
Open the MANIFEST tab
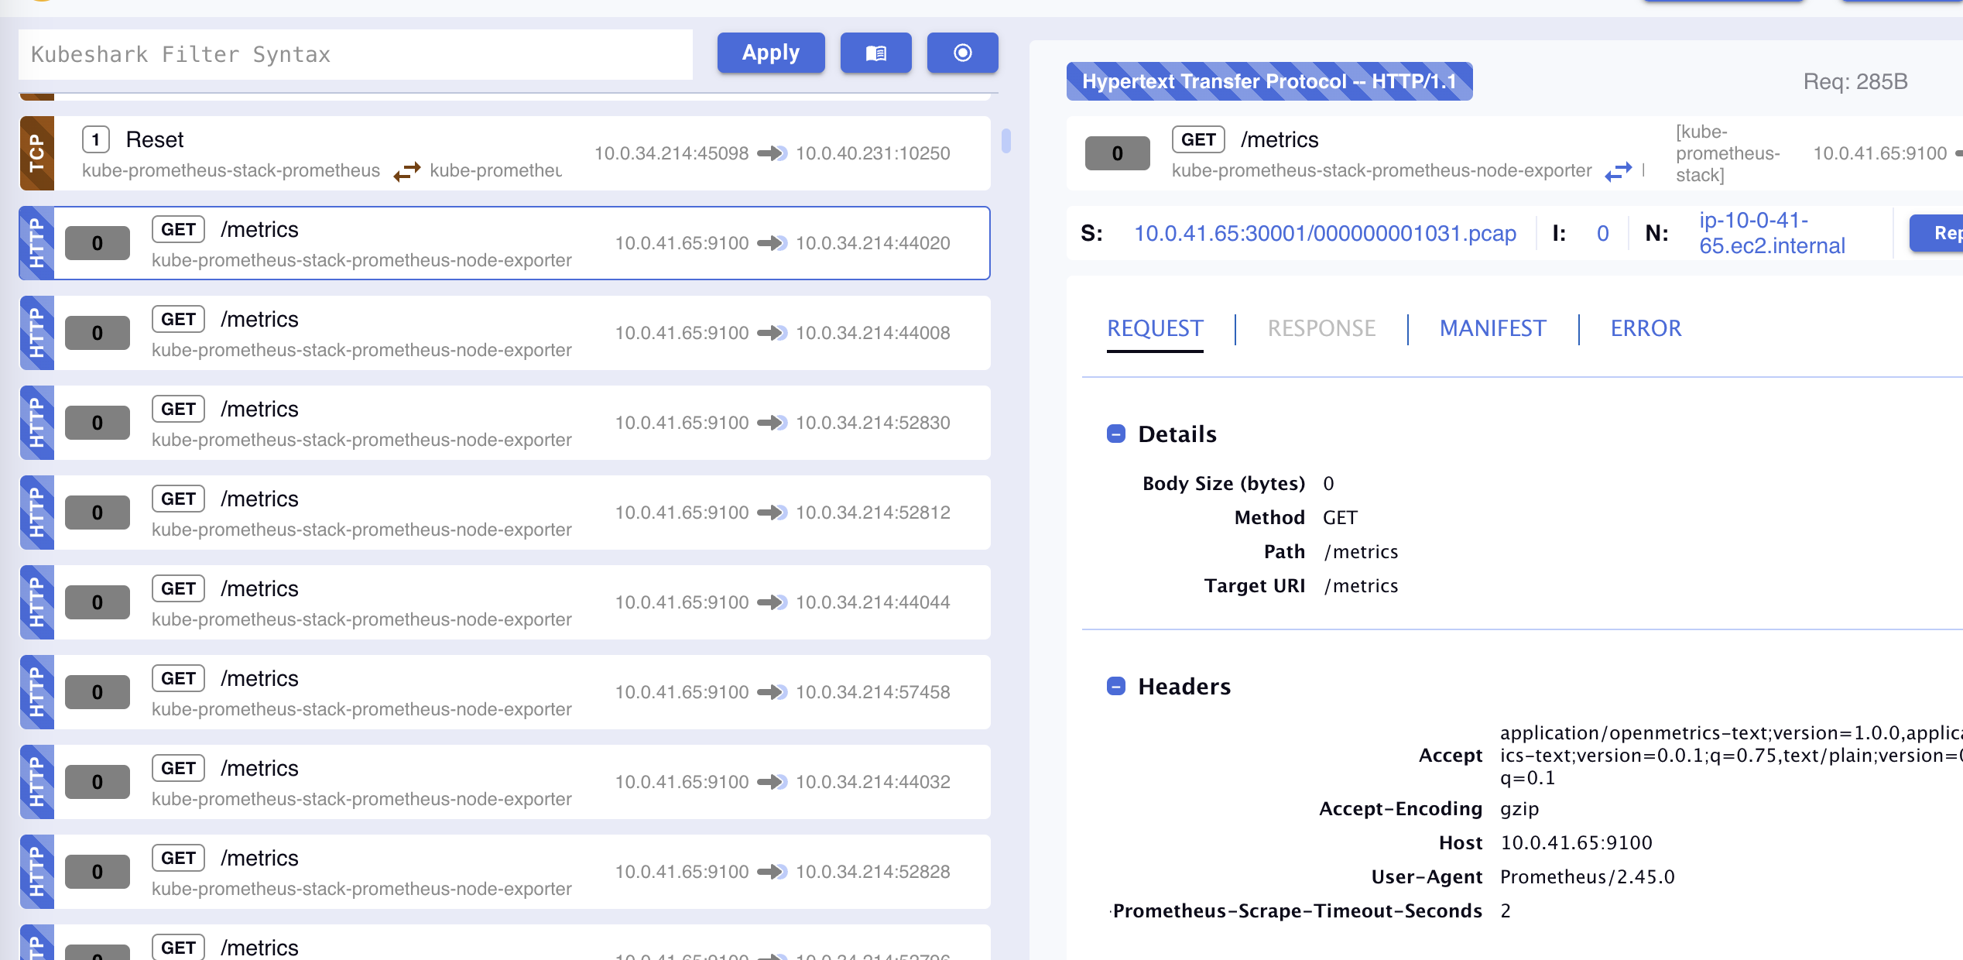pyautogui.click(x=1492, y=328)
